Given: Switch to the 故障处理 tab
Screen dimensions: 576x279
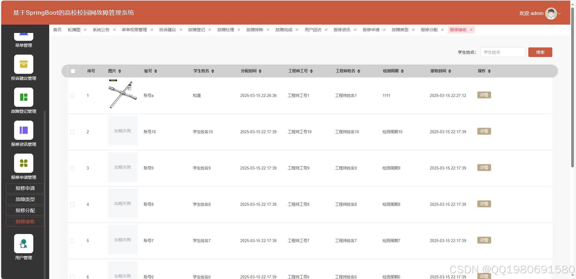Looking at the screenshot, I should tap(226, 30).
